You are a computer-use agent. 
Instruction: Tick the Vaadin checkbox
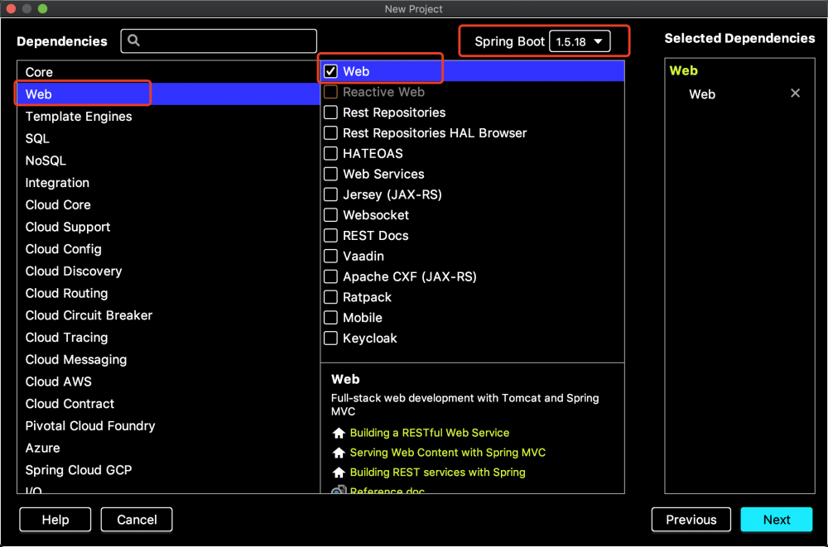tap(330, 256)
